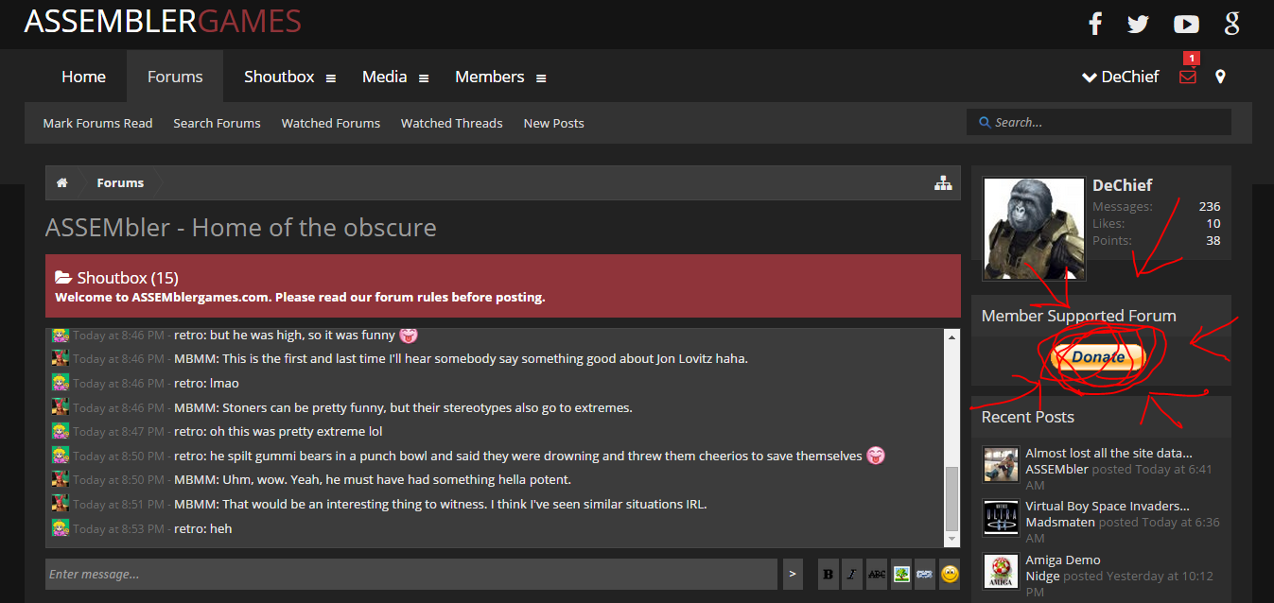This screenshot has height=603, width=1274.
Task: Show New Posts
Action: coord(554,123)
